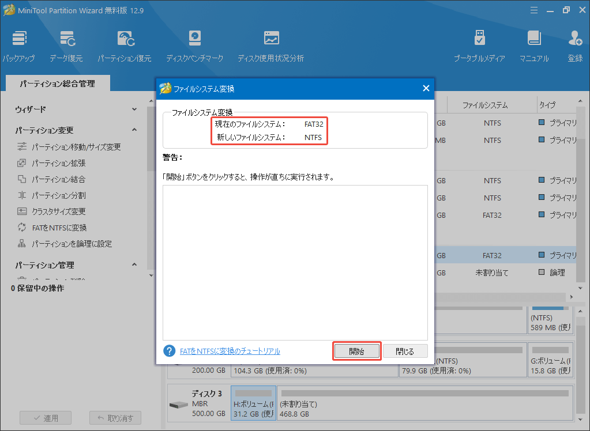Image resolution: width=590 pixels, height=431 pixels.
Task: Click the sidebar scroll-down arrow
Action: [151, 275]
